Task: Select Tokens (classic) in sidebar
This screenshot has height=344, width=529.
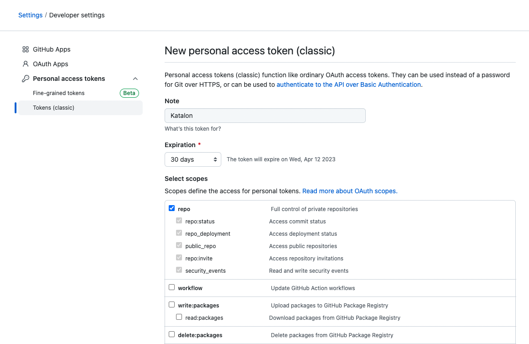Action: pyautogui.click(x=53, y=108)
